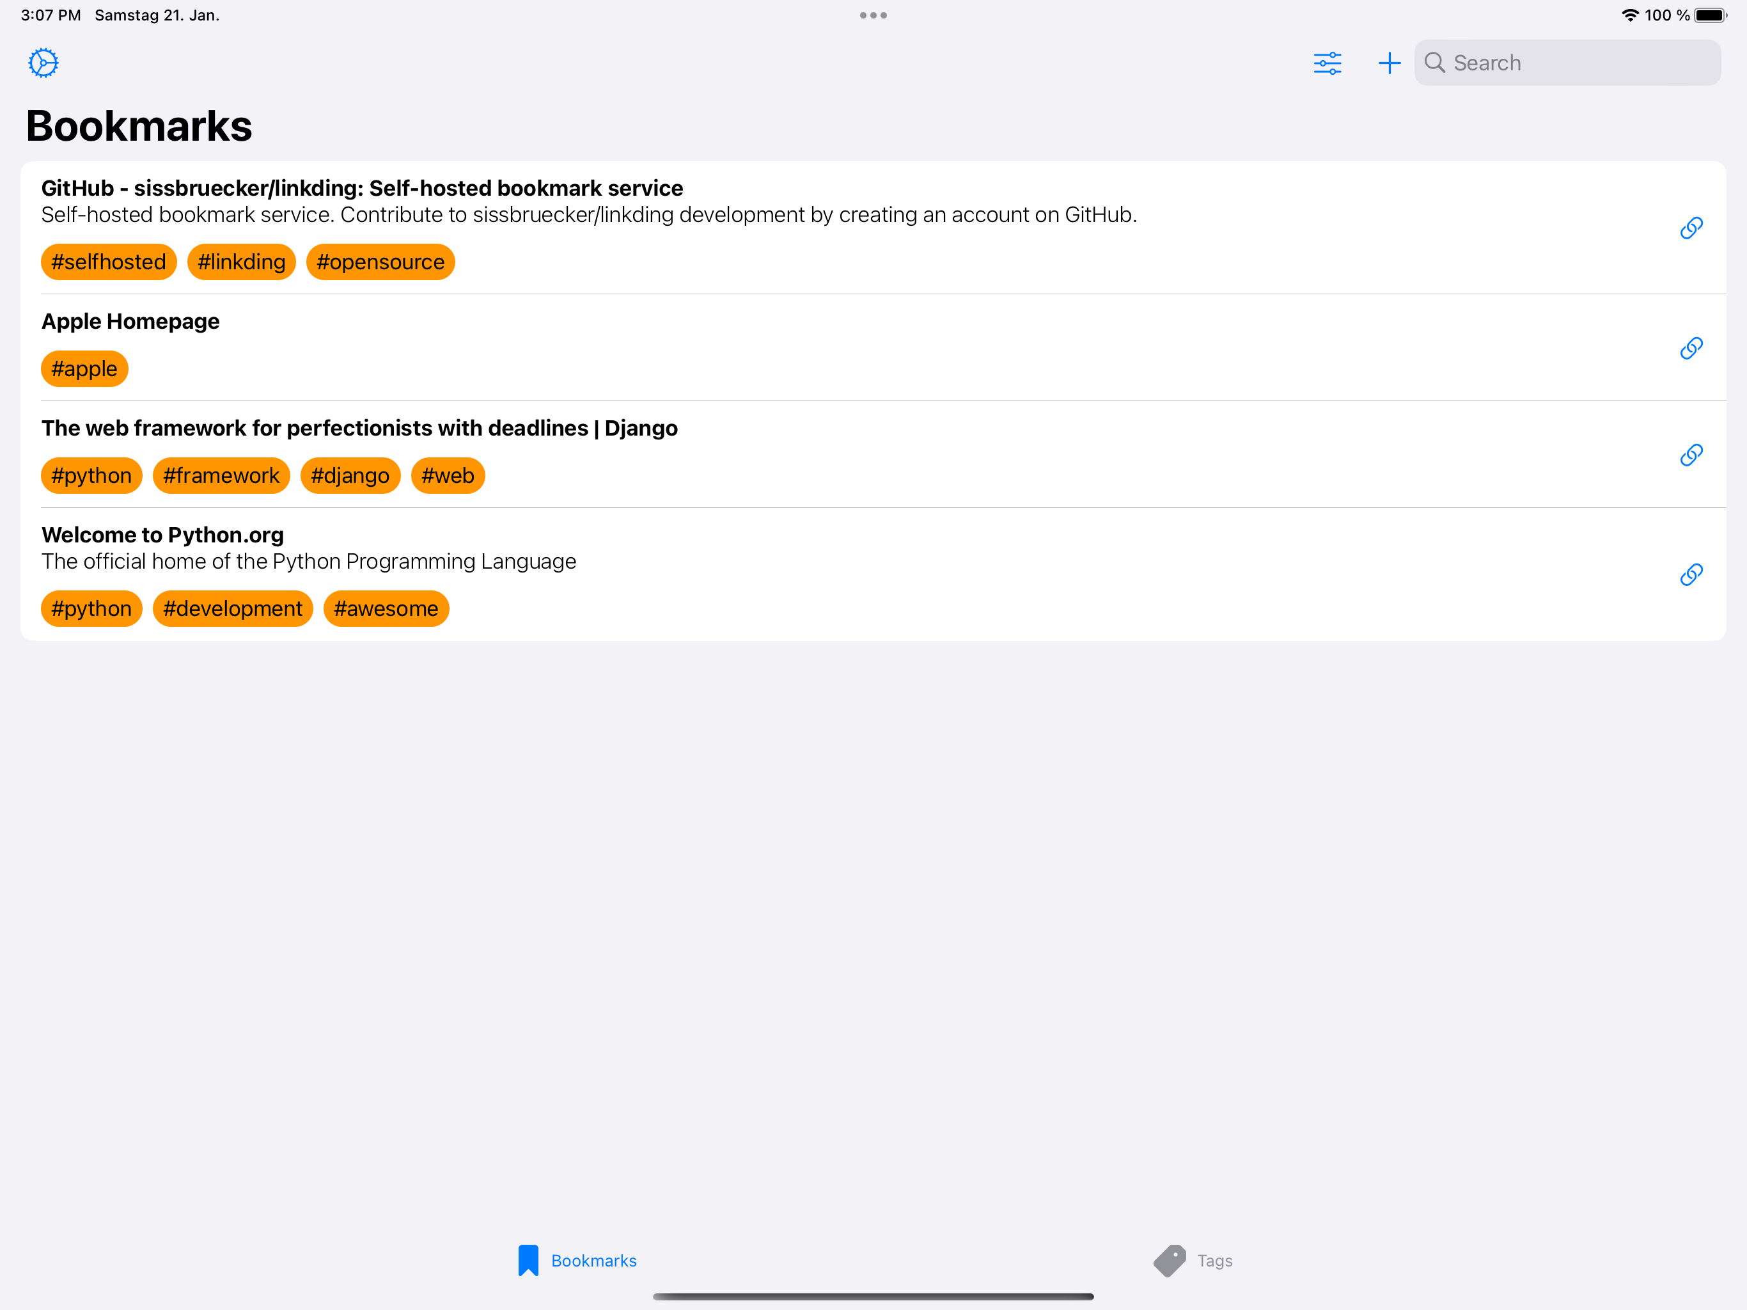Open the Apple Homepage bookmark title
Image resolution: width=1747 pixels, height=1310 pixels.
(130, 322)
